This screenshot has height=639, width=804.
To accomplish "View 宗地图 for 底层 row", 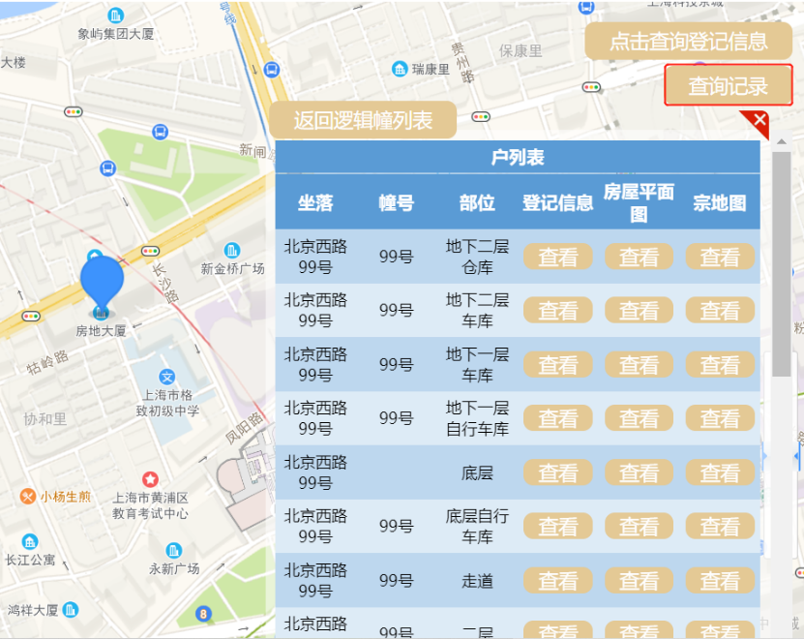I will 720,472.
